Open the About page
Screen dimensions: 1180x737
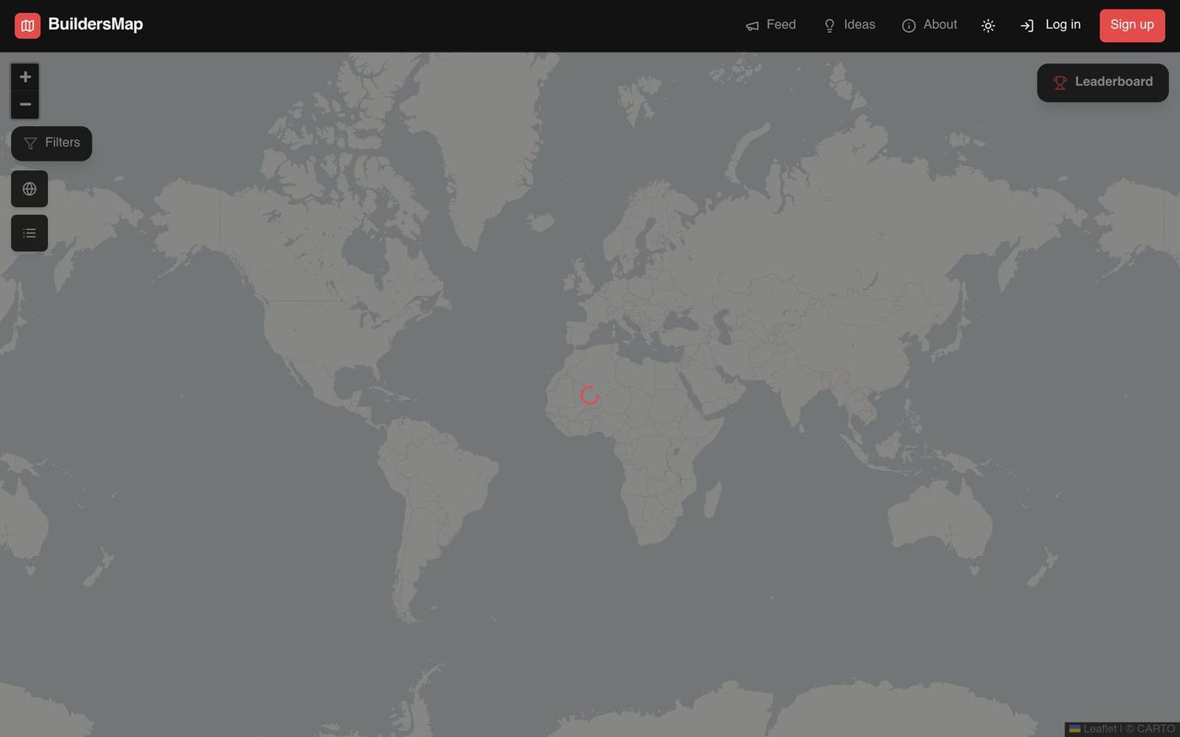(929, 25)
